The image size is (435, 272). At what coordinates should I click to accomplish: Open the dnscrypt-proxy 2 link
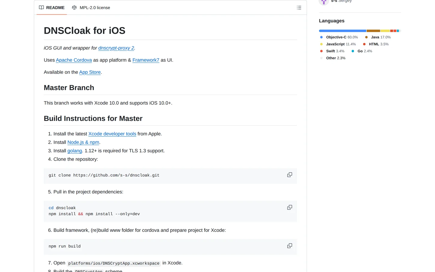(x=116, y=48)
